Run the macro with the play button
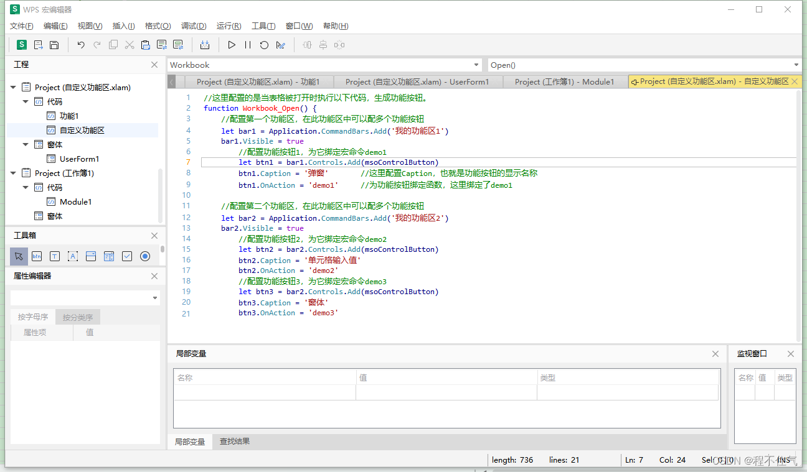Image resolution: width=807 pixels, height=472 pixels. coord(231,44)
